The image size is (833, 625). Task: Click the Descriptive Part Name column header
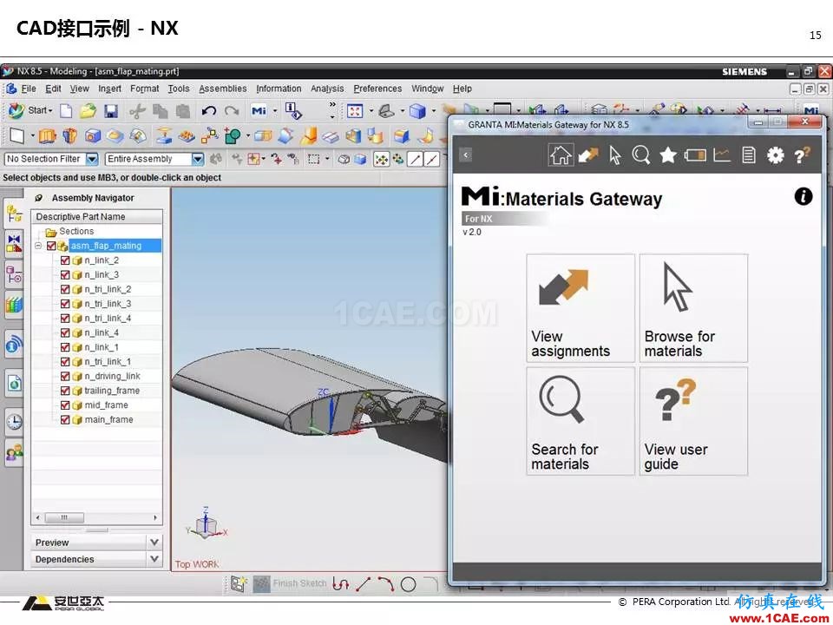(x=96, y=217)
